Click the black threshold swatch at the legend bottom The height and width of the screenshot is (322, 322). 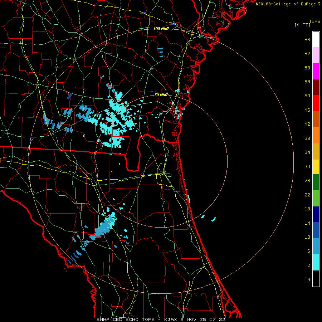point(316,278)
